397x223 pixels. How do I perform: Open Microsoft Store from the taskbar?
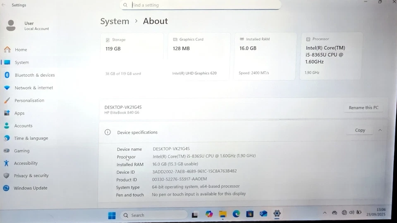pos(250,214)
